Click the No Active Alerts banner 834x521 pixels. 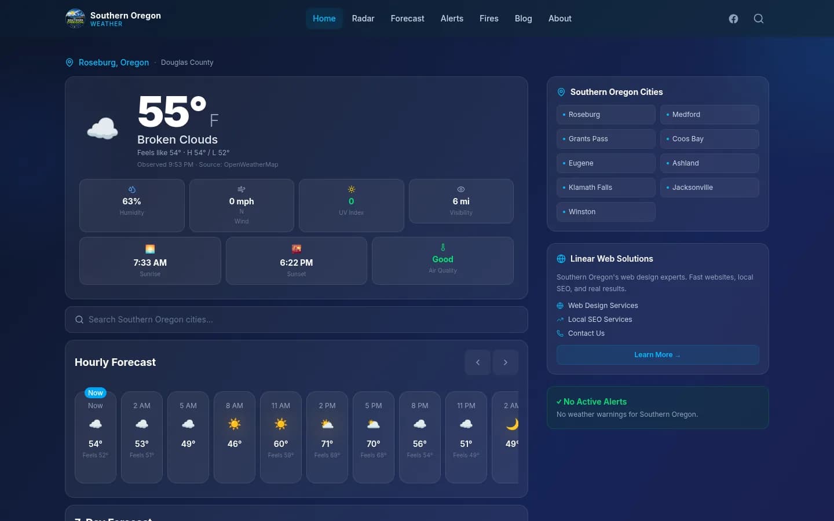(x=658, y=408)
